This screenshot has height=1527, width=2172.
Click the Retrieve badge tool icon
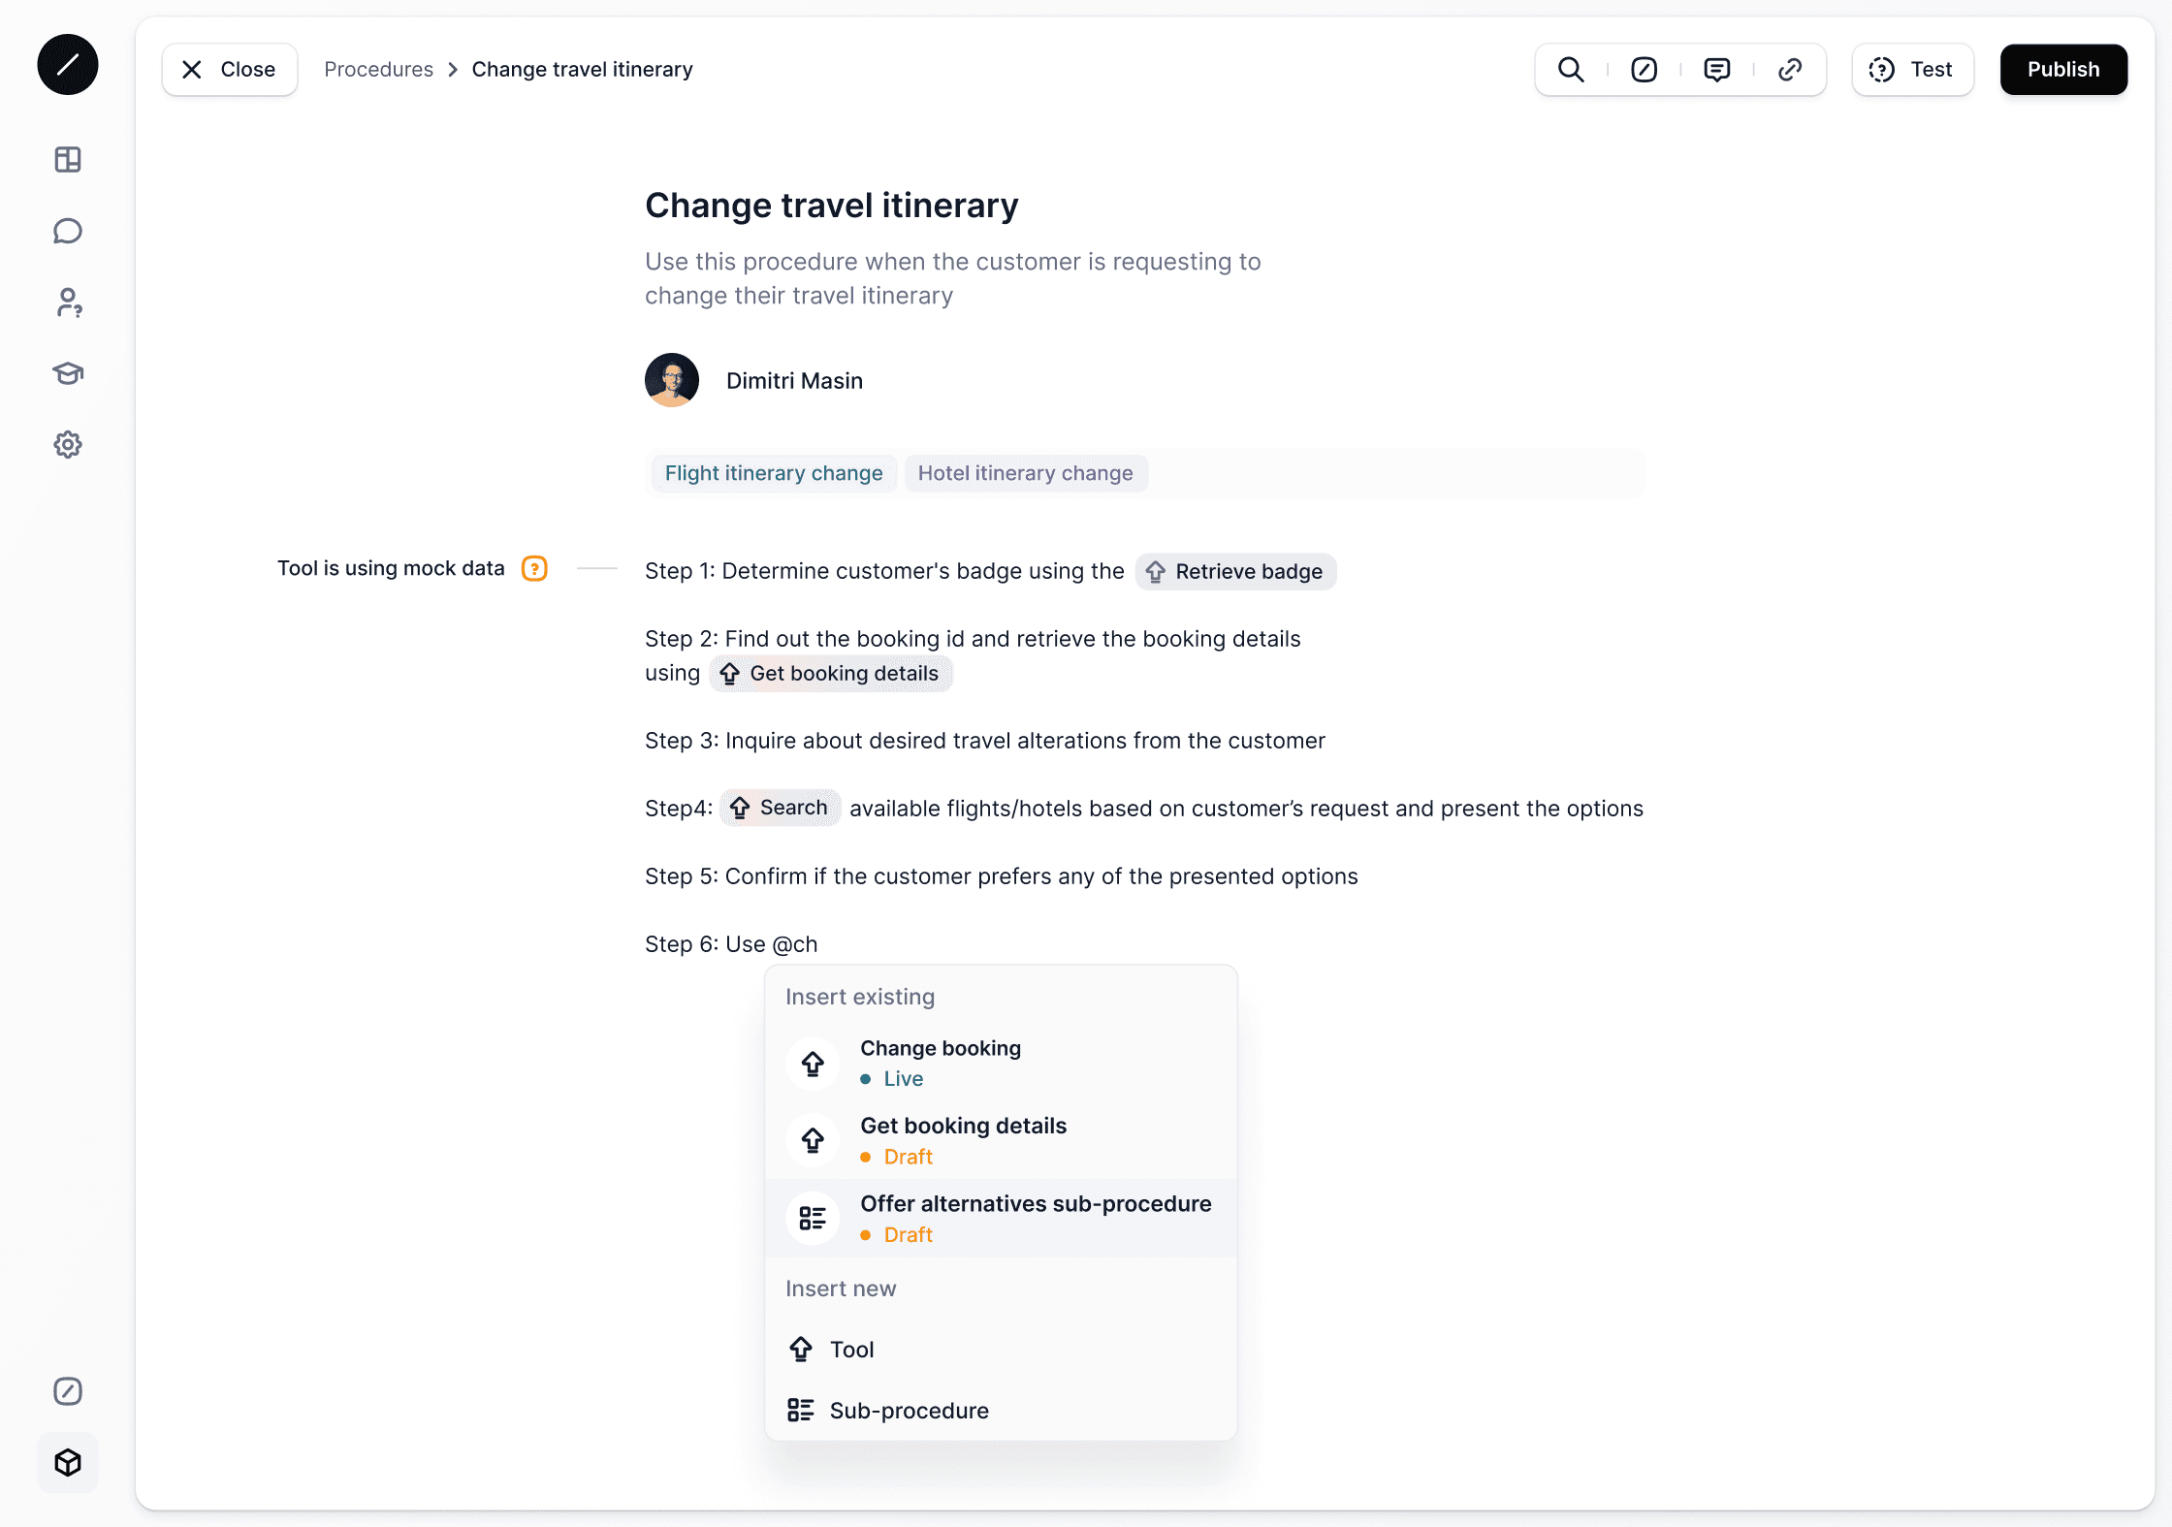(x=1154, y=572)
